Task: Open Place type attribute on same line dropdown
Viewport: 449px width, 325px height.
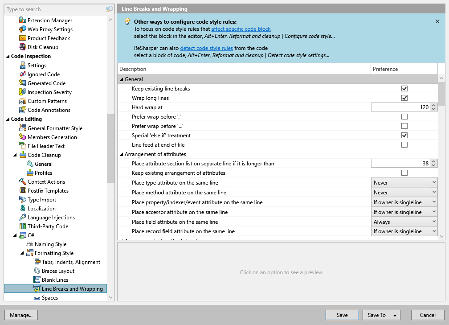Action: coord(404,183)
